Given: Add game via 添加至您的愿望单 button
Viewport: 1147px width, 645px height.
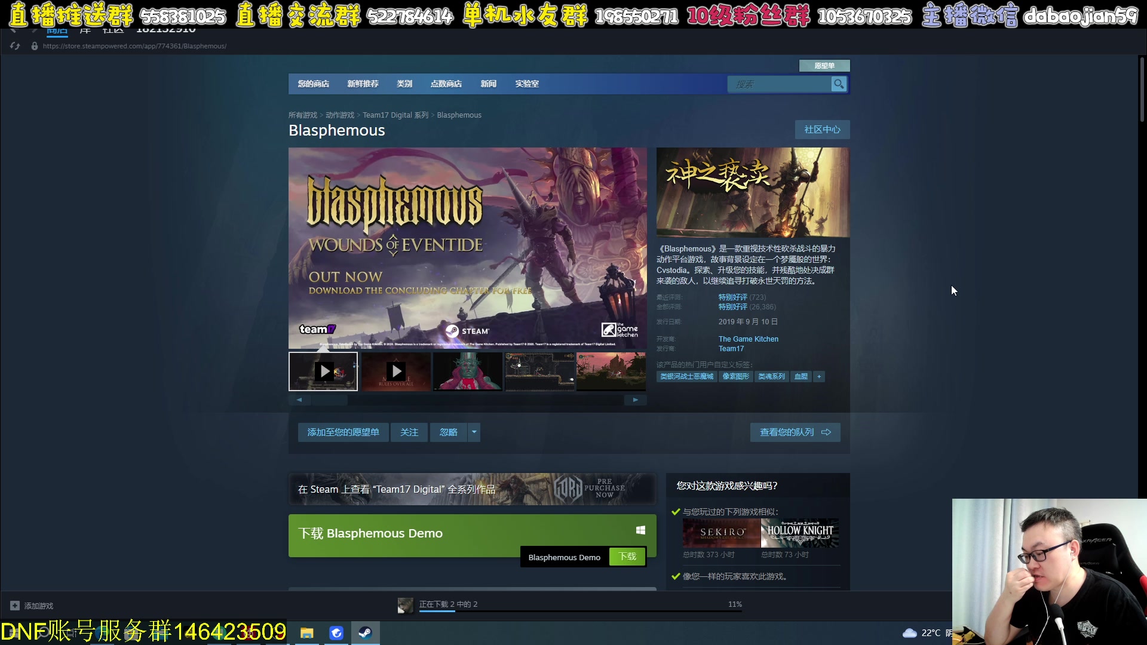Looking at the screenshot, I should [x=343, y=432].
